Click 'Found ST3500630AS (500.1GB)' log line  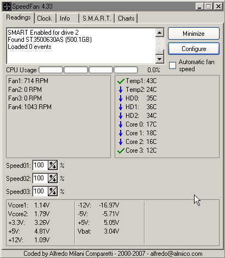coord(49,40)
